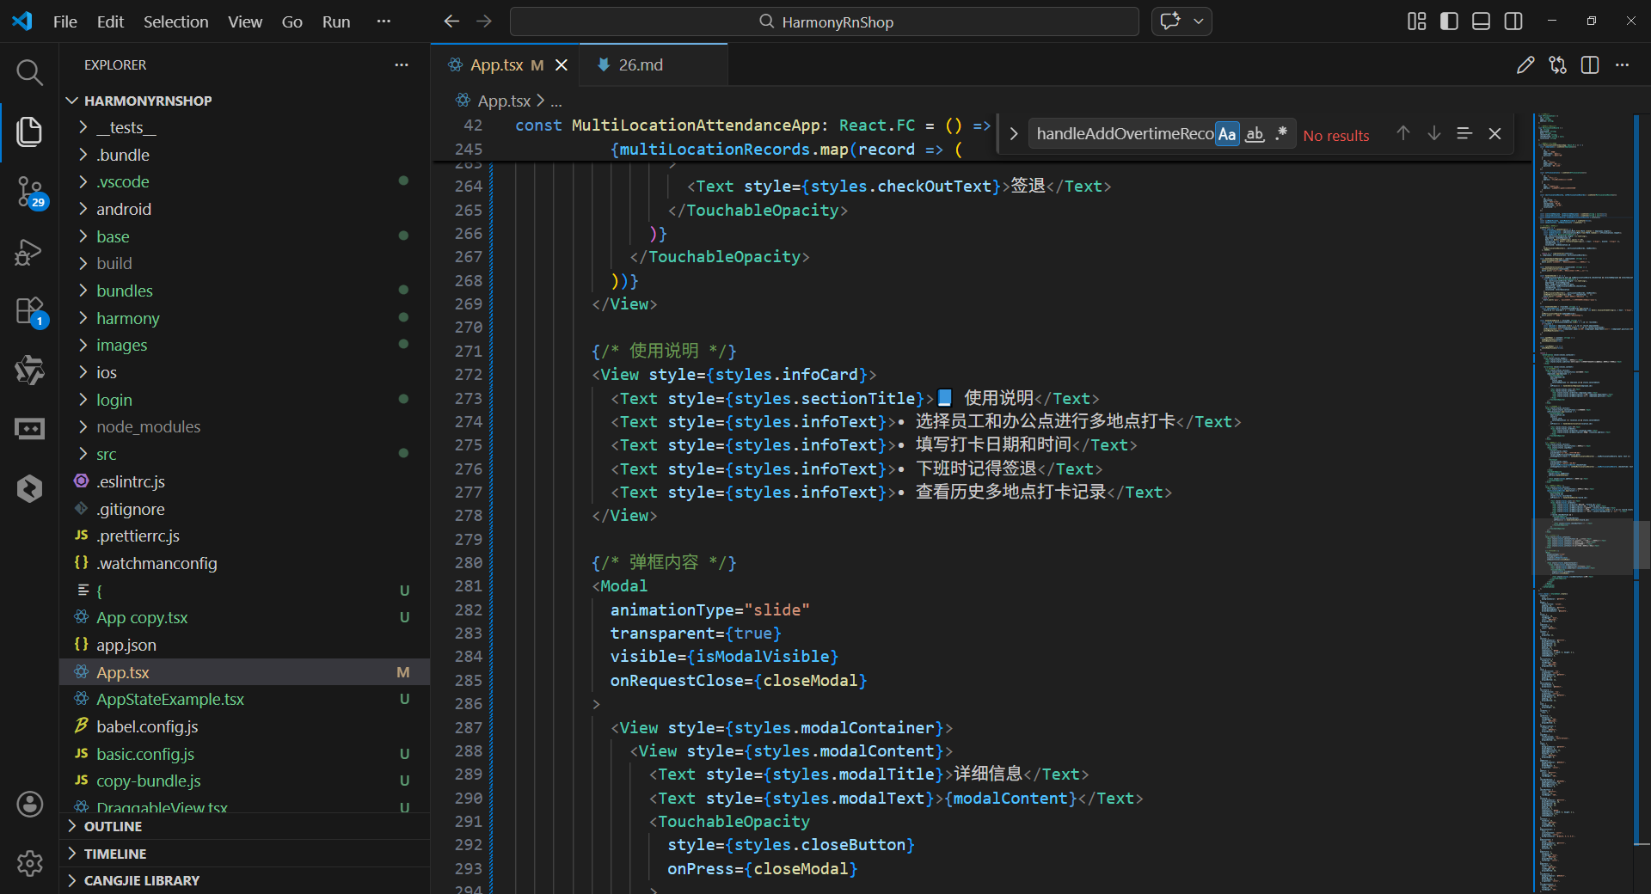Expand the CANGJIE LIBRARY section

(x=245, y=880)
